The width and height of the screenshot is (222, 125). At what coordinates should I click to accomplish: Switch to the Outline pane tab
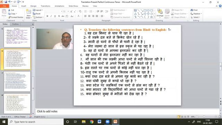click(15, 24)
